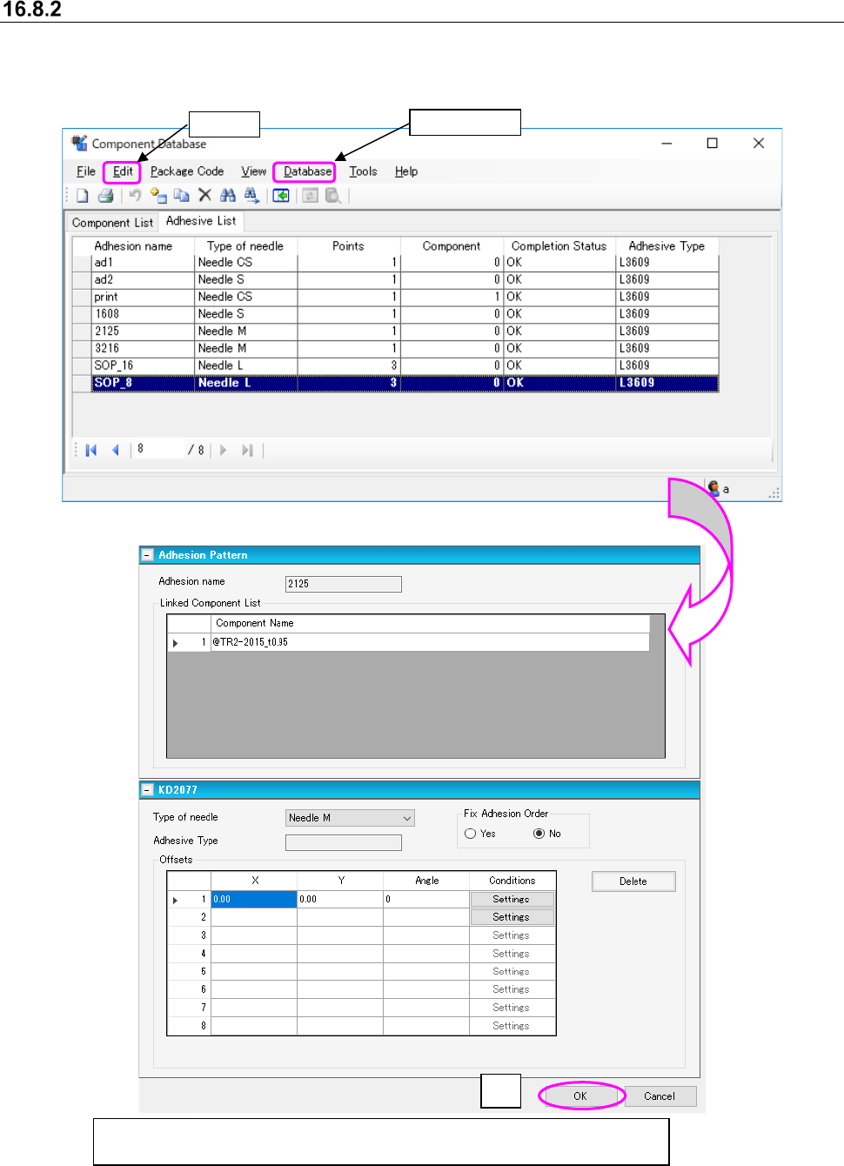
Task: Click the Import green-arrow toolbar icon
Action: coord(281,196)
